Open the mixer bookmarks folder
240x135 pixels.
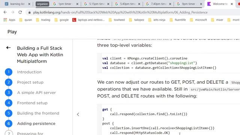217,20
